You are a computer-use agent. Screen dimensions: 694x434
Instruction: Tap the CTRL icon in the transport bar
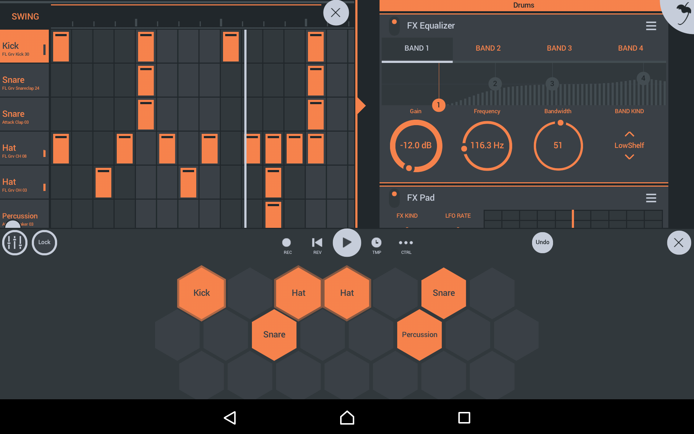pos(406,243)
